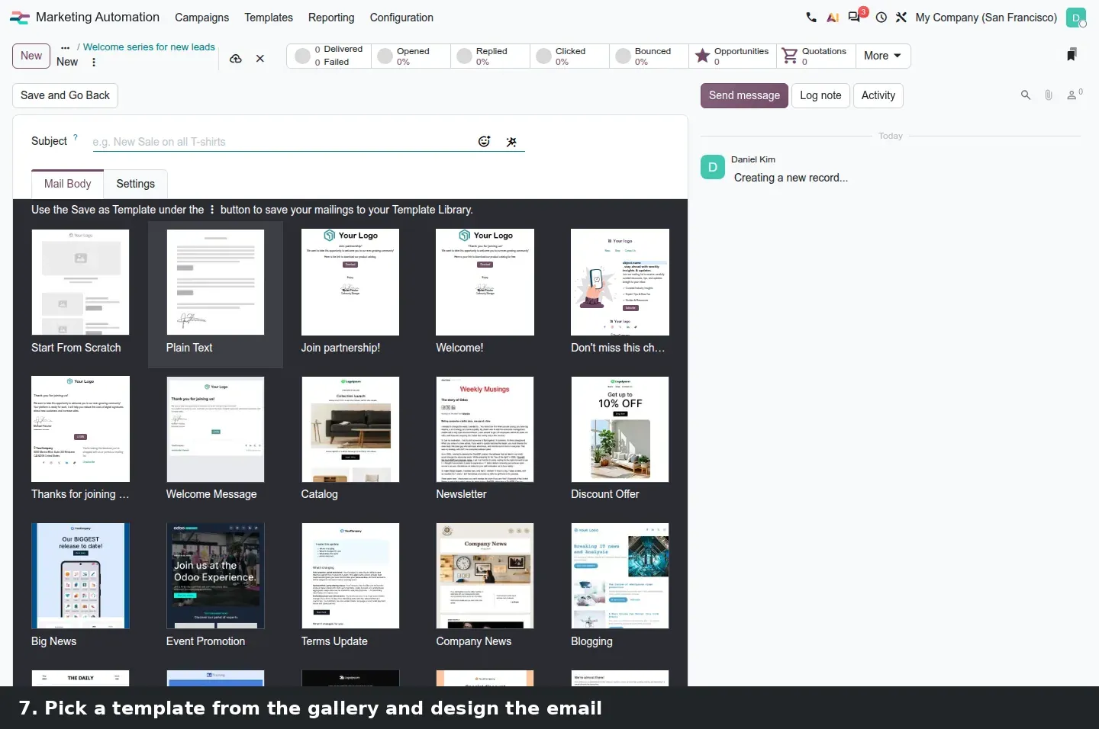The image size is (1099, 729).
Task: Click the AI magic wand icon in Subject
Action: point(511,142)
